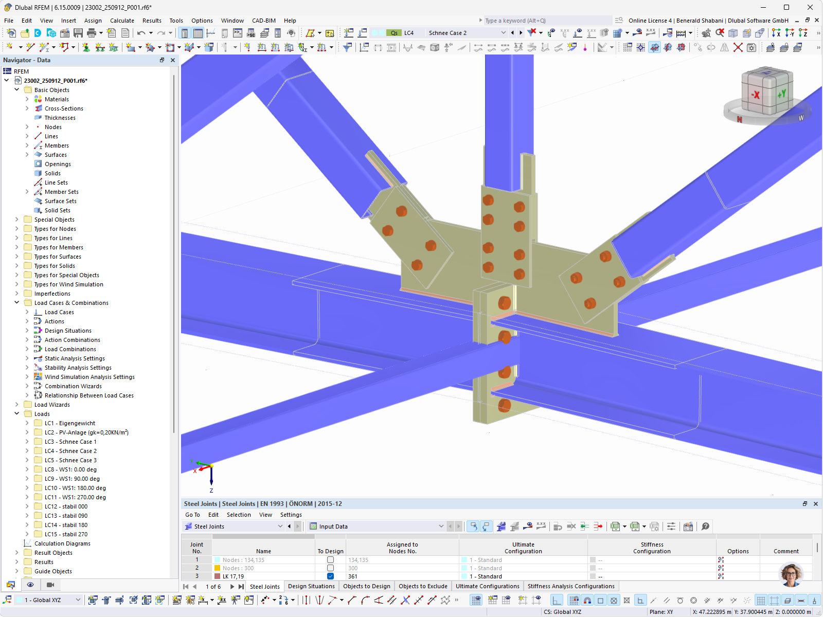Screen dimensions: 823x617
Task: Click the filter funnel with red X icon
Action: (532, 33)
